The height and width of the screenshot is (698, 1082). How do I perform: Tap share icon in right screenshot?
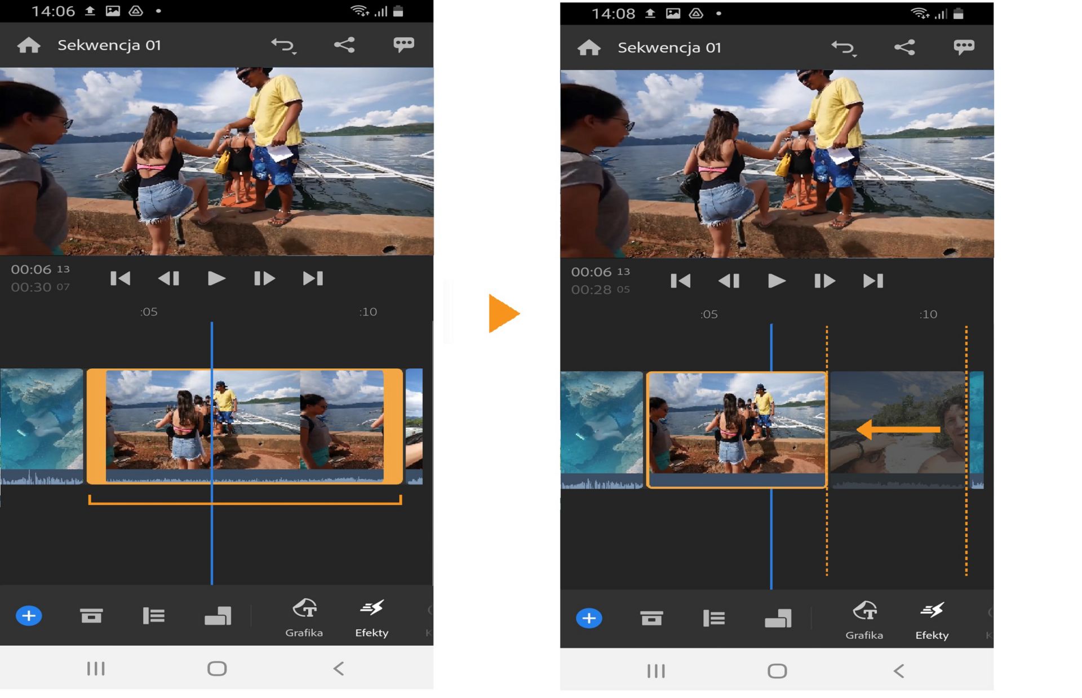click(904, 47)
